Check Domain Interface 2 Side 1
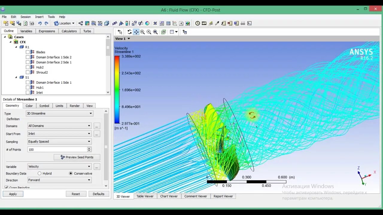 pos(28,62)
